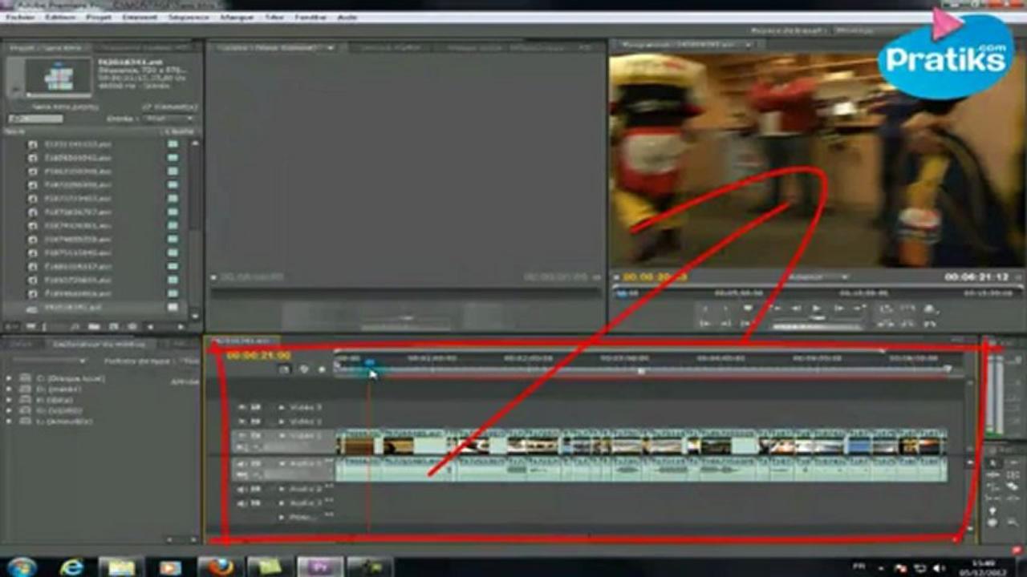Click Play in the Program monitor
The height and width of the screenshot is (577, 1027).
click(817, 308)
